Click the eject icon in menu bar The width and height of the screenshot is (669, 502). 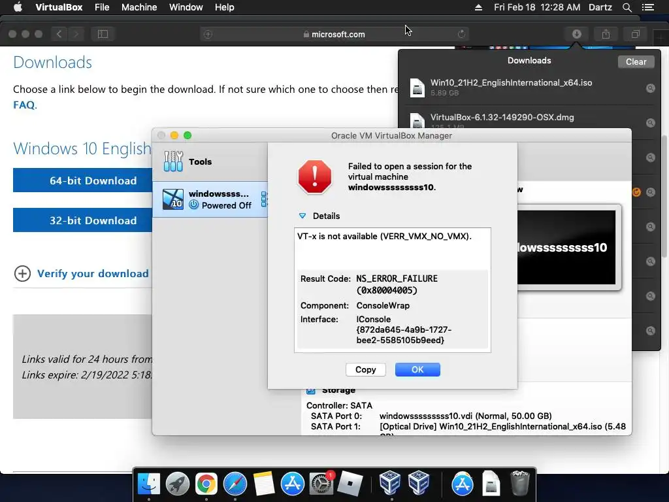pyautogui.click(x=478, y=7)
